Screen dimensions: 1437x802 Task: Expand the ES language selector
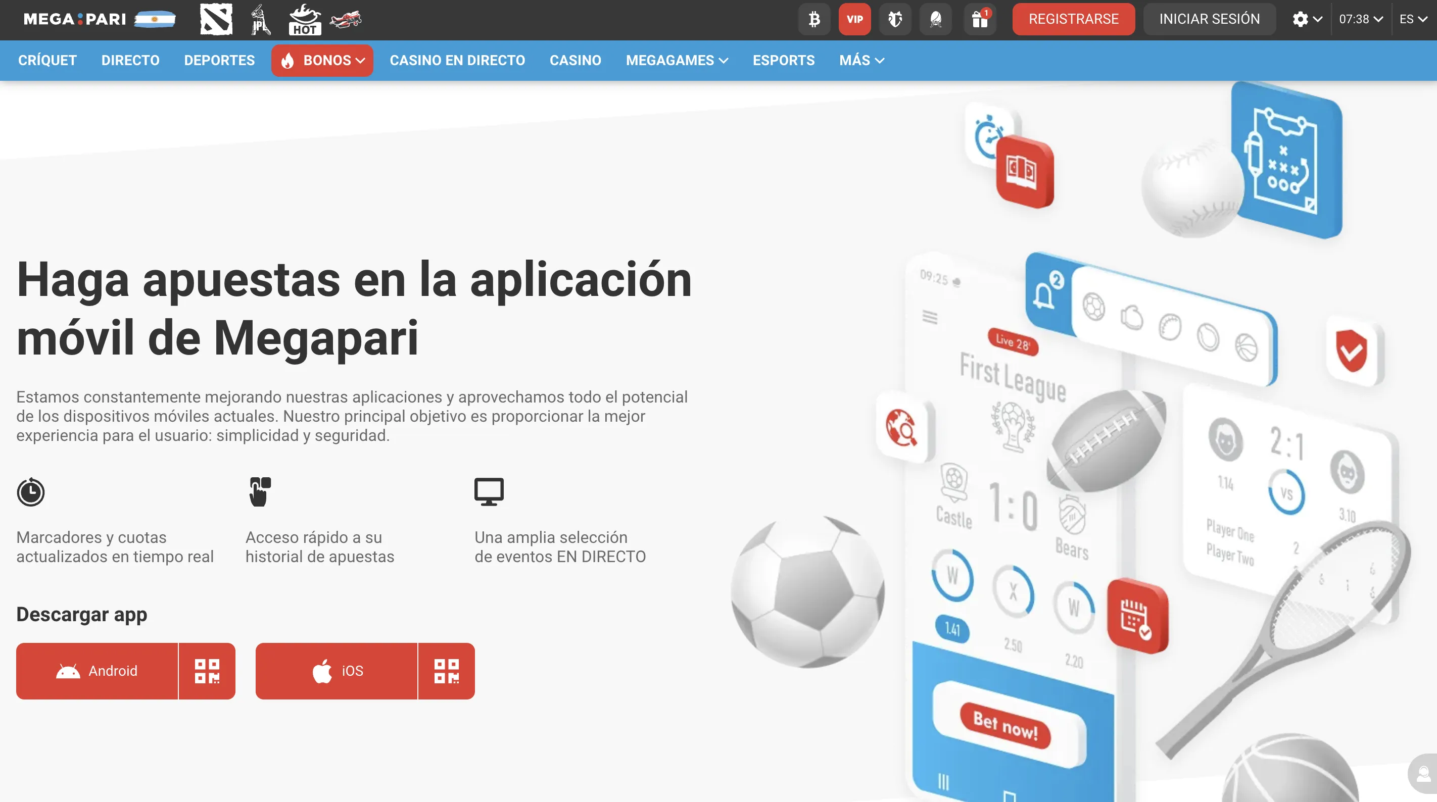click(x=1411, y=19)
